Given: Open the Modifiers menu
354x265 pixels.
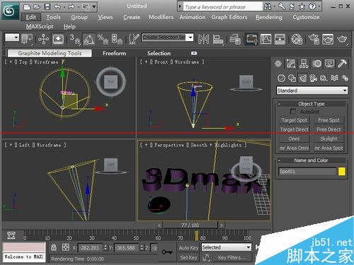Looking at the screenshot, I should coord(161,17).
